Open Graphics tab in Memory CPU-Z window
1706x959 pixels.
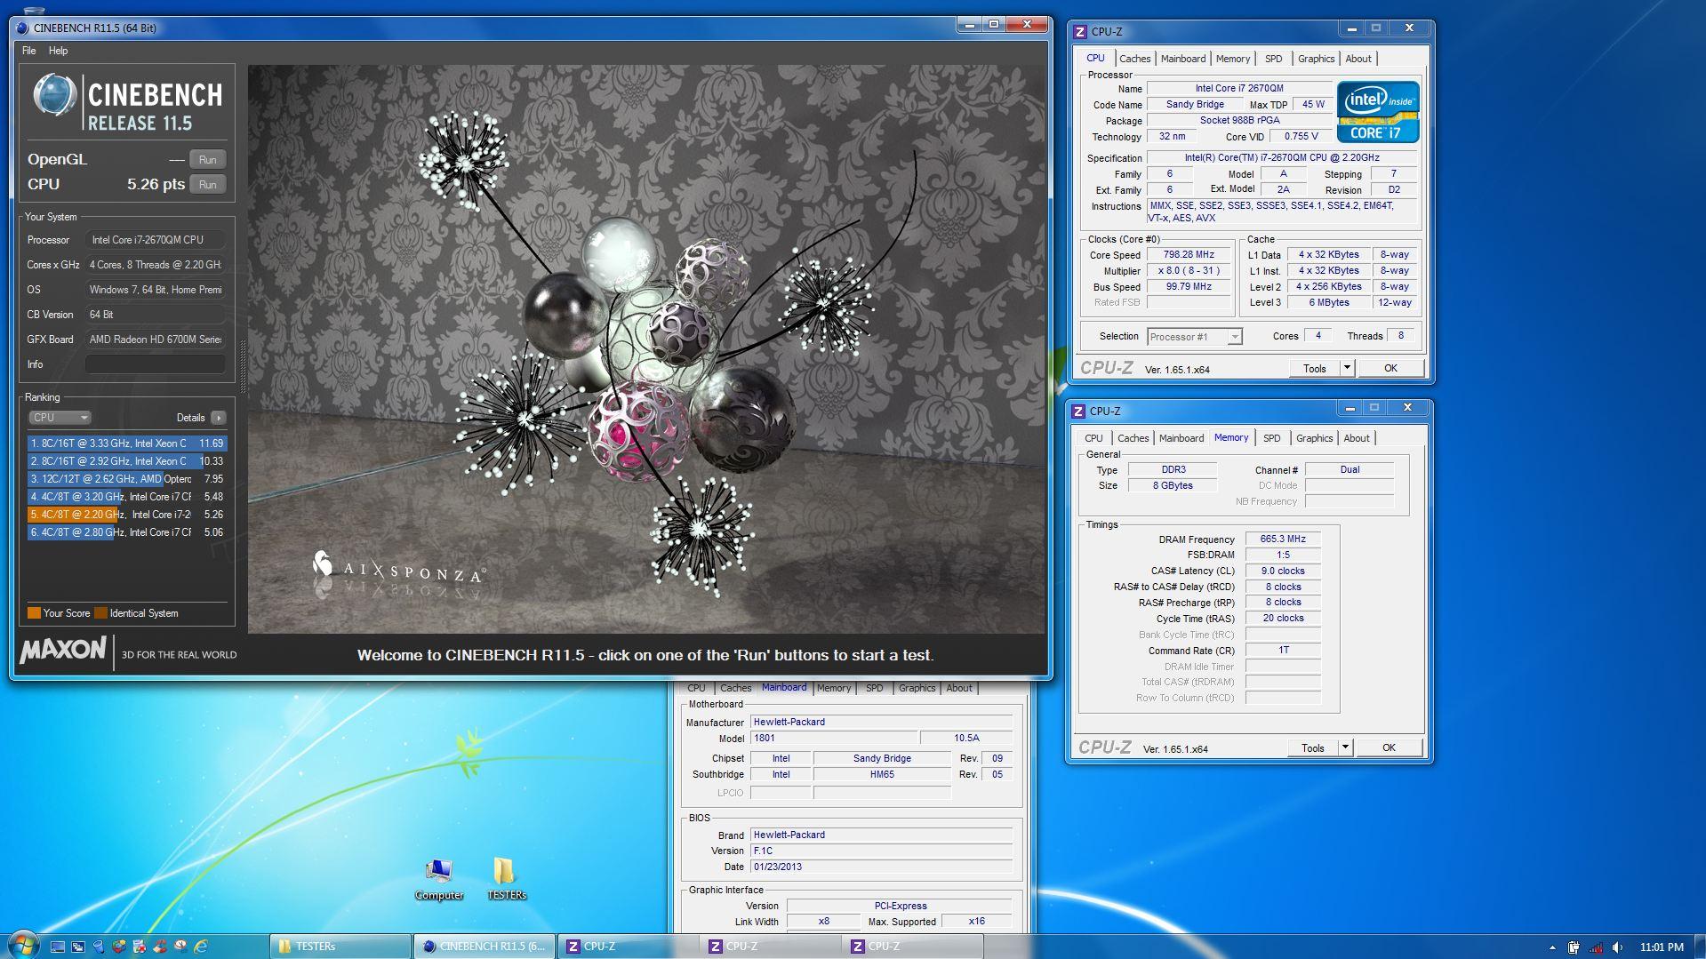point(1314,438)
